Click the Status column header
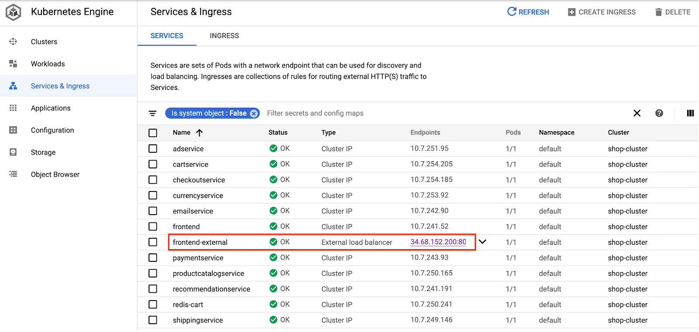Viewport: 699px width, 332px height. click(x=278, y=133)
